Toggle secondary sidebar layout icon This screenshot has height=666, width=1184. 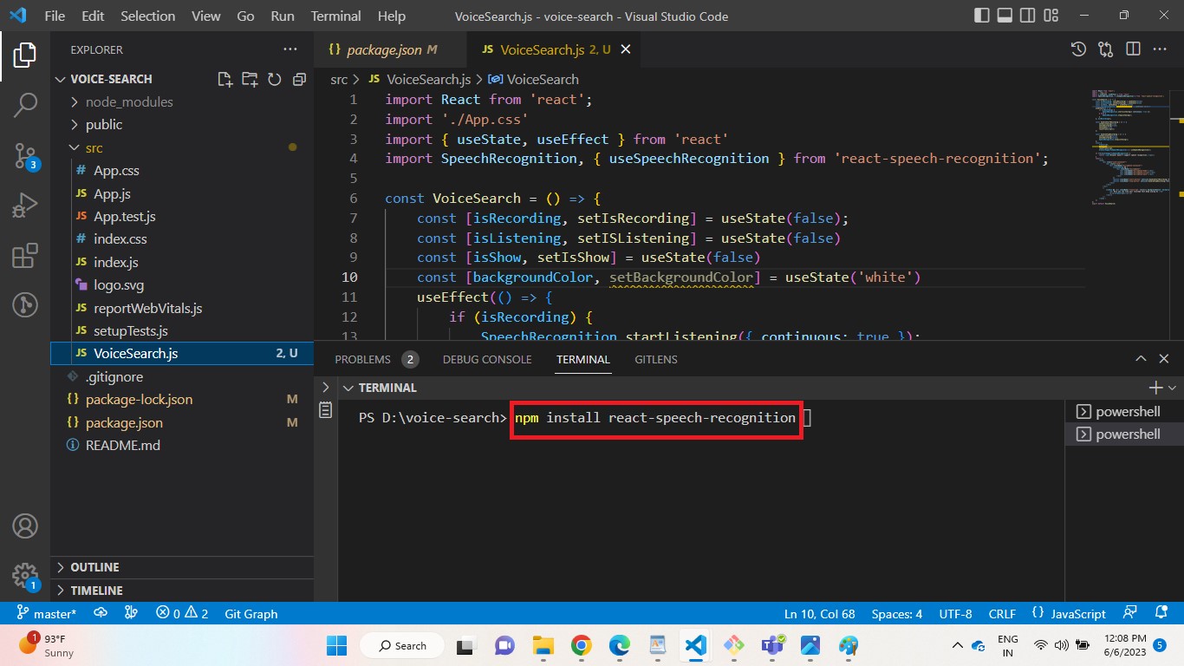coord(1030,16)
